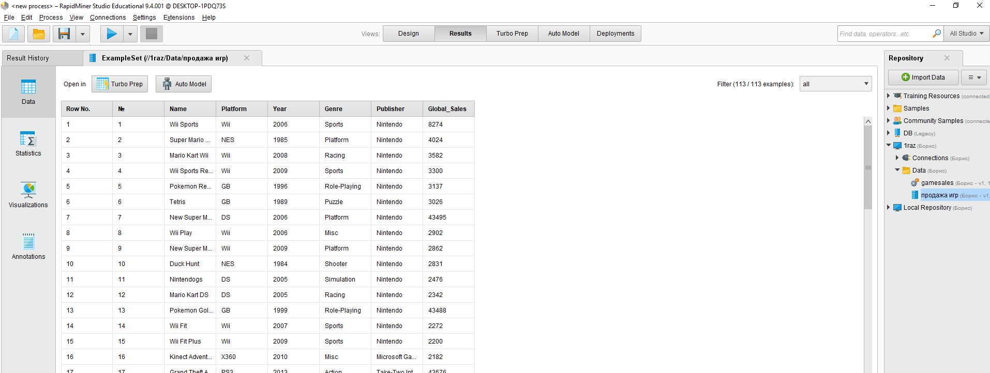Screen dimensions: 990x373
Task: Open the Extensions menu
Action: (x=179, y=18)
